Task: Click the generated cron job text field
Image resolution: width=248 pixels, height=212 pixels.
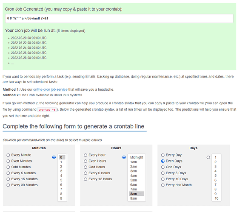Action: pos(119,18)
